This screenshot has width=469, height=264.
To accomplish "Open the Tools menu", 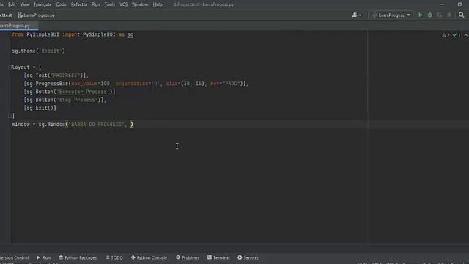I will (110, 4).
